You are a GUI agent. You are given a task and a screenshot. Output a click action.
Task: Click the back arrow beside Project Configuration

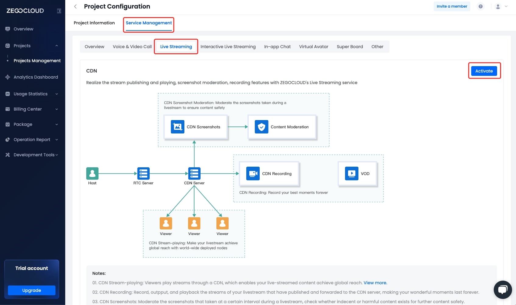(76, 6)
